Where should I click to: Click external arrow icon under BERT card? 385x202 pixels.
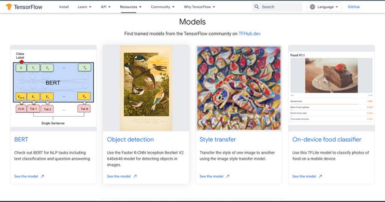42,176
